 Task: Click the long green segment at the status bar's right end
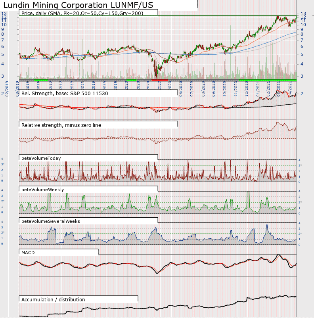(268, 80)
